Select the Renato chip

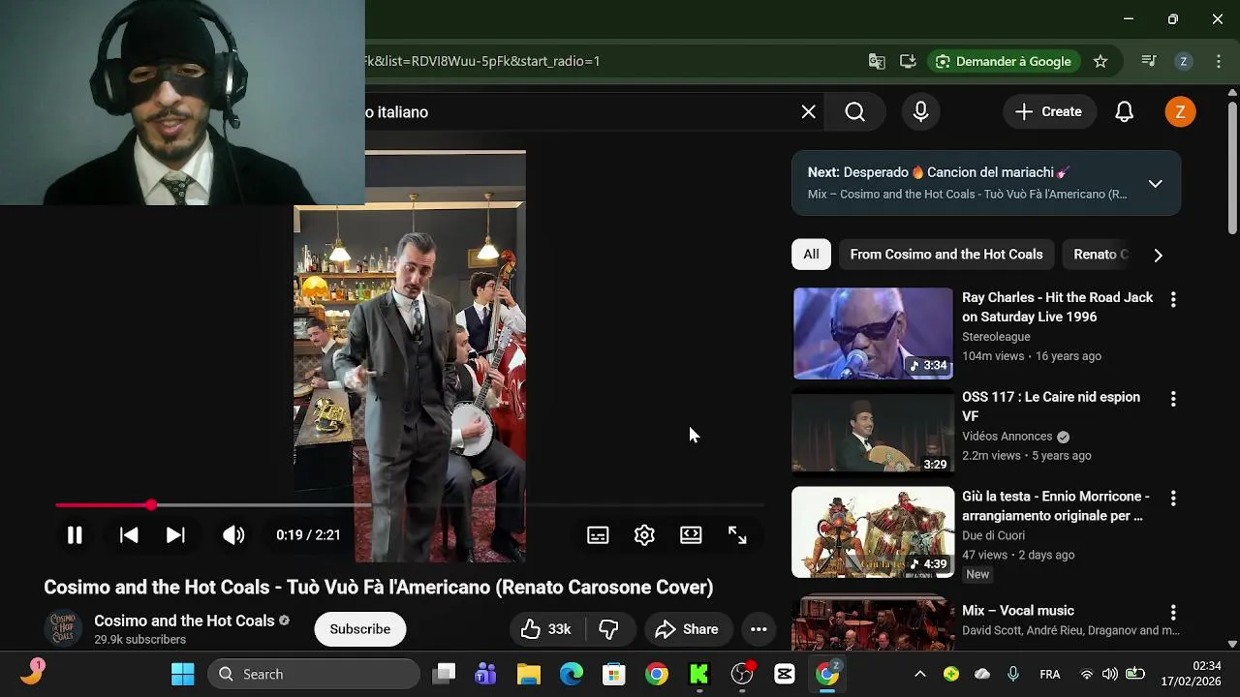[1101, 255]
